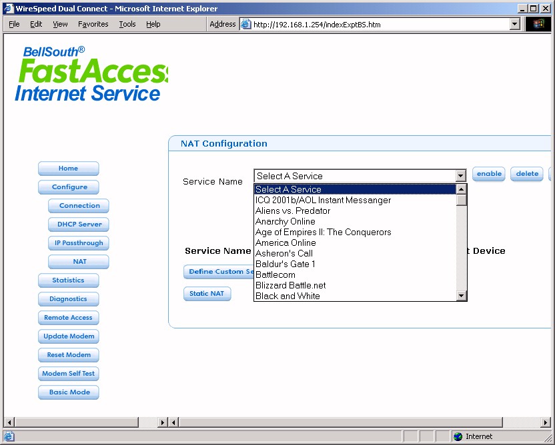Click the service list scroll down arrow
This screenshot has width=555, height=445.
[x=461, y=296]
